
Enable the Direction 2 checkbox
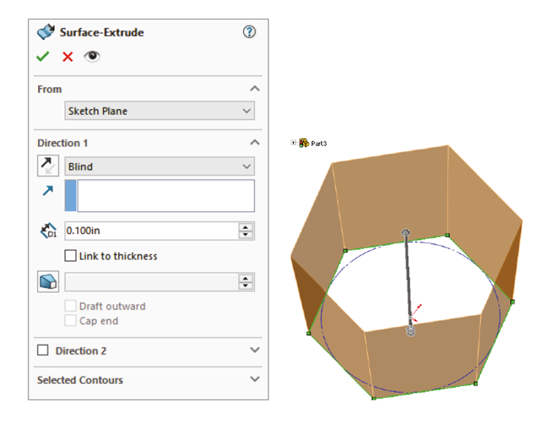coord(43,350)
